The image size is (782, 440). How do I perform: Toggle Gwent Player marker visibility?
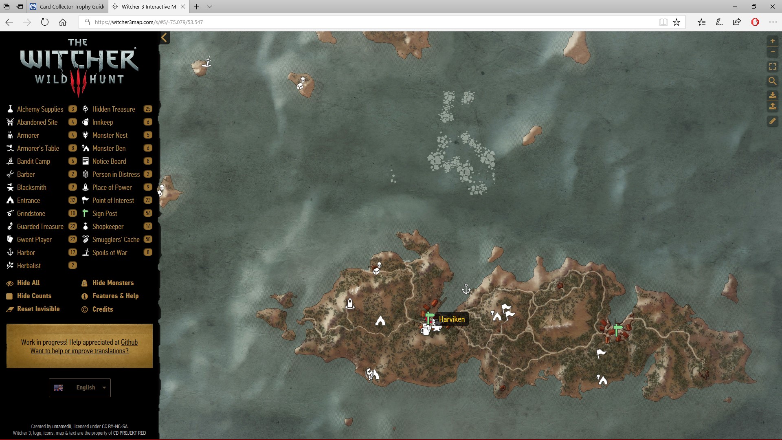pos(34,240)
